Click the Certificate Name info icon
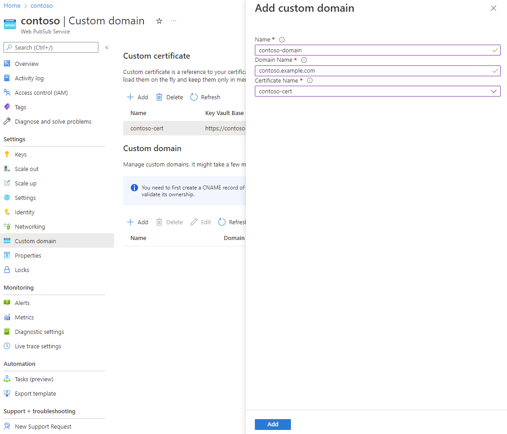This screenshot has height=434, width=507. point(310,81)
